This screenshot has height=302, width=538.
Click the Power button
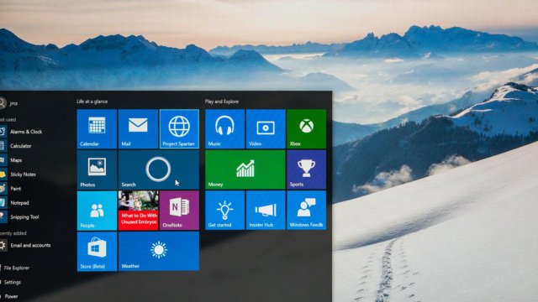point(10,296)
